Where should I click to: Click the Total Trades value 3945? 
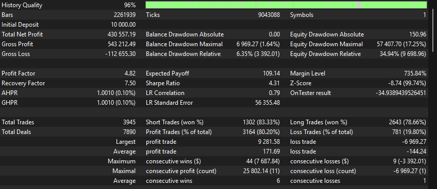[129, 122]
